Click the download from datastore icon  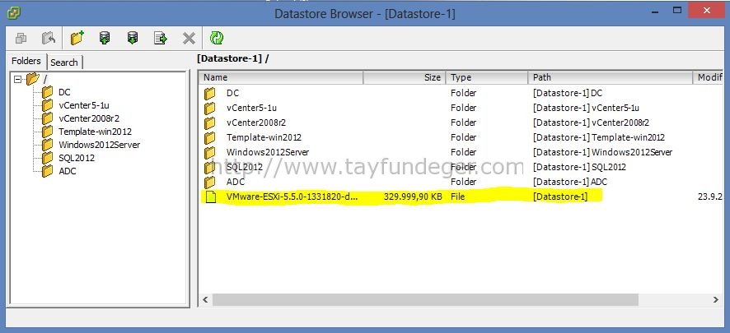(133, 38)
